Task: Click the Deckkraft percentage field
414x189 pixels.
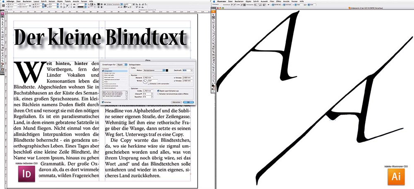Action: pos(187,70)
